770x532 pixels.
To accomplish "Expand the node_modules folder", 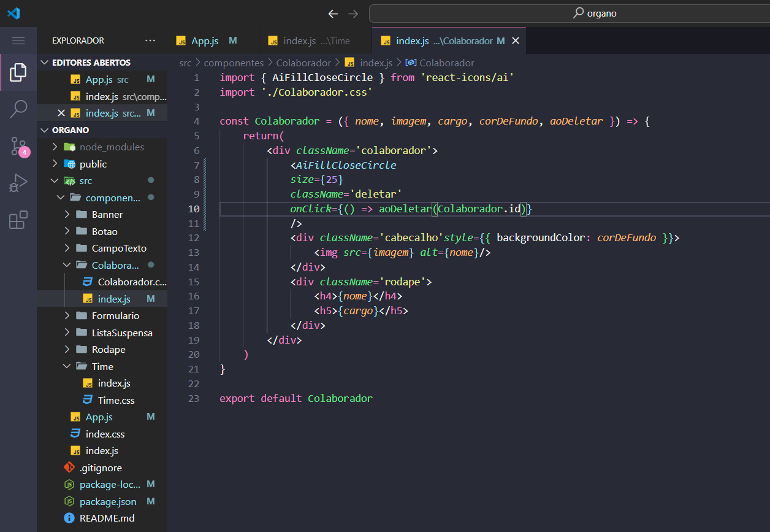I will pos(102,147).
